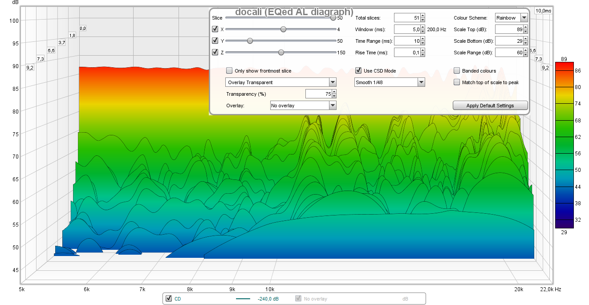The image size is (589, 305).
Task: Open the No overlay dropdown
Action: coord(303,106)
